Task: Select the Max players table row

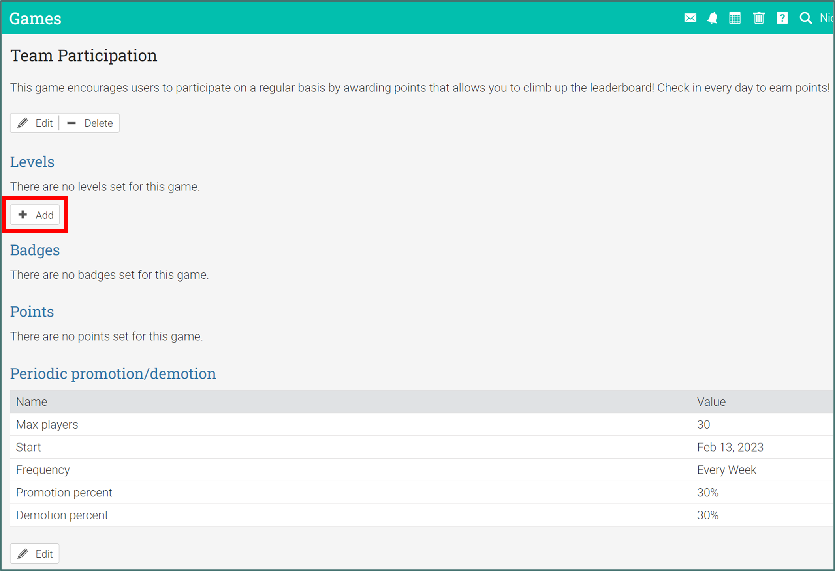Action: click(x=47, y=424)
